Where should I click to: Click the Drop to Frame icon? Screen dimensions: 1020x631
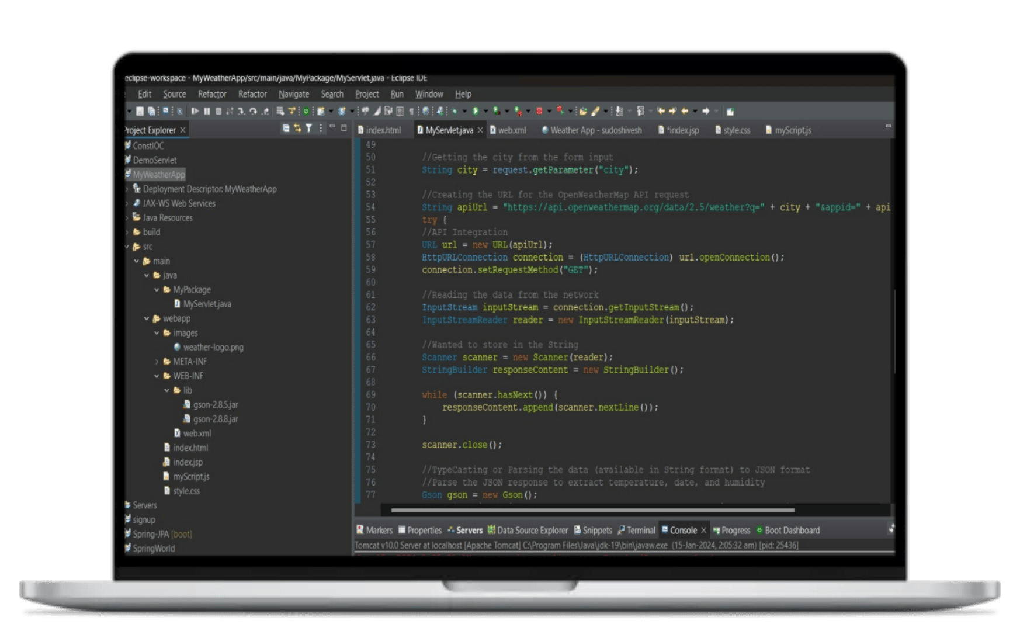pyautogui.click(x=280, y=111)
